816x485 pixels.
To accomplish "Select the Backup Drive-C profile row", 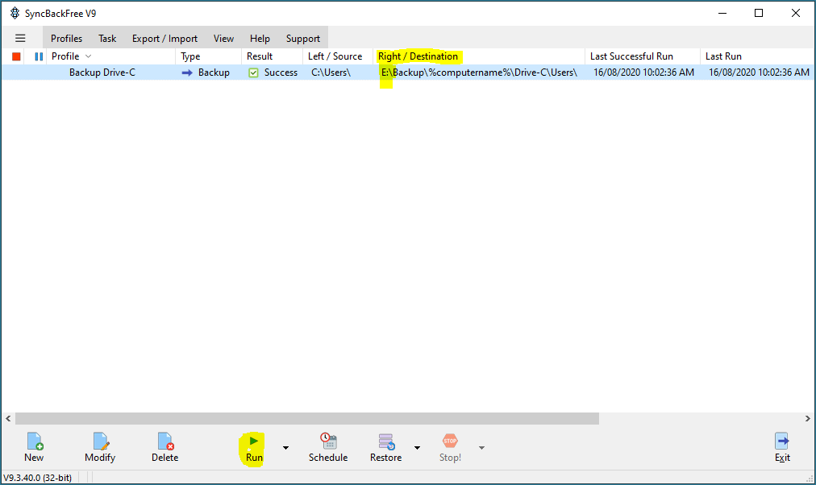I will pyautogui.click(x=407, y=73).
